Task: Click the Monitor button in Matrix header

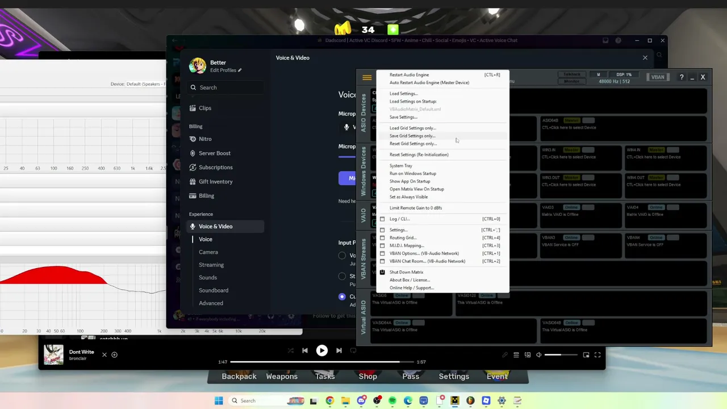Action: pyautogui.click(x=571, y=81)
